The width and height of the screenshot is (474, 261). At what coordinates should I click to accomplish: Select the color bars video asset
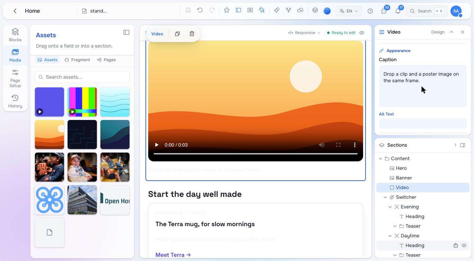tap(82, 102)
